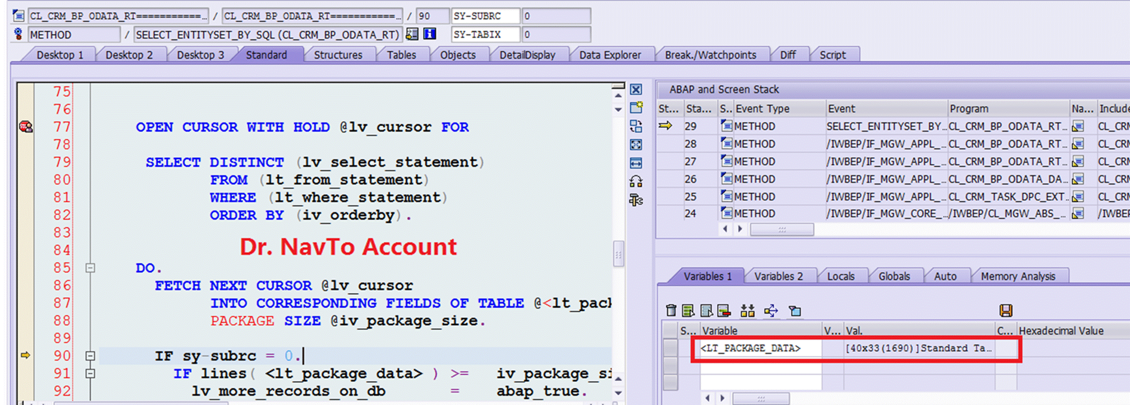This screenshot has height=405, width=1130.
Task: Collapse the IF block at line 90
Action: 90,355
